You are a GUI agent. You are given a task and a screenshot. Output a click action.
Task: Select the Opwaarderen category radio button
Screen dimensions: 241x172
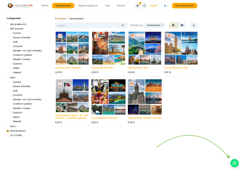pyautogui.click(x=8, y=131)
